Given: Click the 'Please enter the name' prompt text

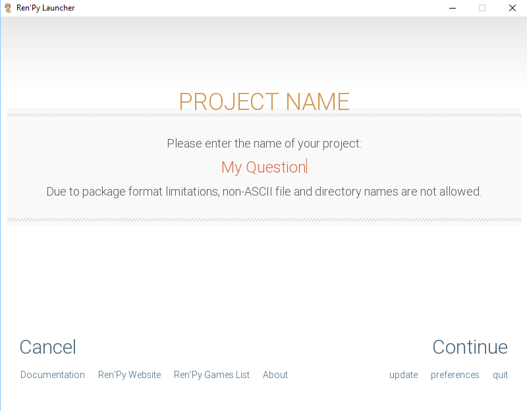Looking at the screenshot, I should 264,144.
